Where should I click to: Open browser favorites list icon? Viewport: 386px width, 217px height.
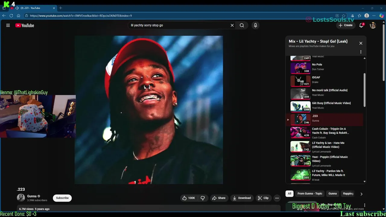tap(359, 16)
